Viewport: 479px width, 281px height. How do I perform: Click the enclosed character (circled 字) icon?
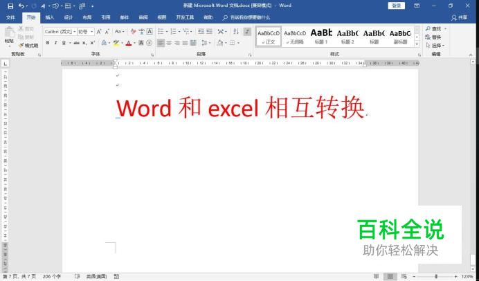pyautogui.click(x=149, y=43)
